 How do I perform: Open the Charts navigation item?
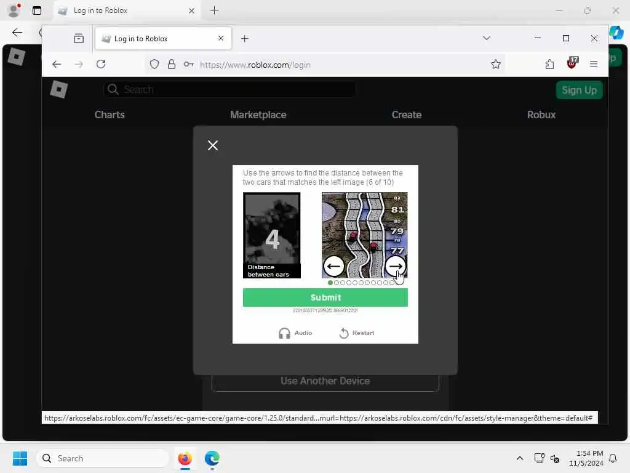click(110, 115)
